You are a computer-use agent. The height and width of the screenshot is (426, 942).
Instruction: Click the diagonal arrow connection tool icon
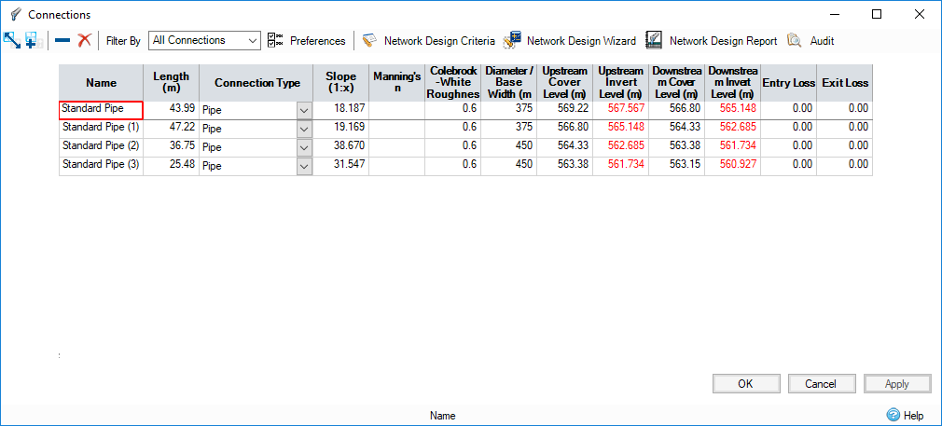12,40
